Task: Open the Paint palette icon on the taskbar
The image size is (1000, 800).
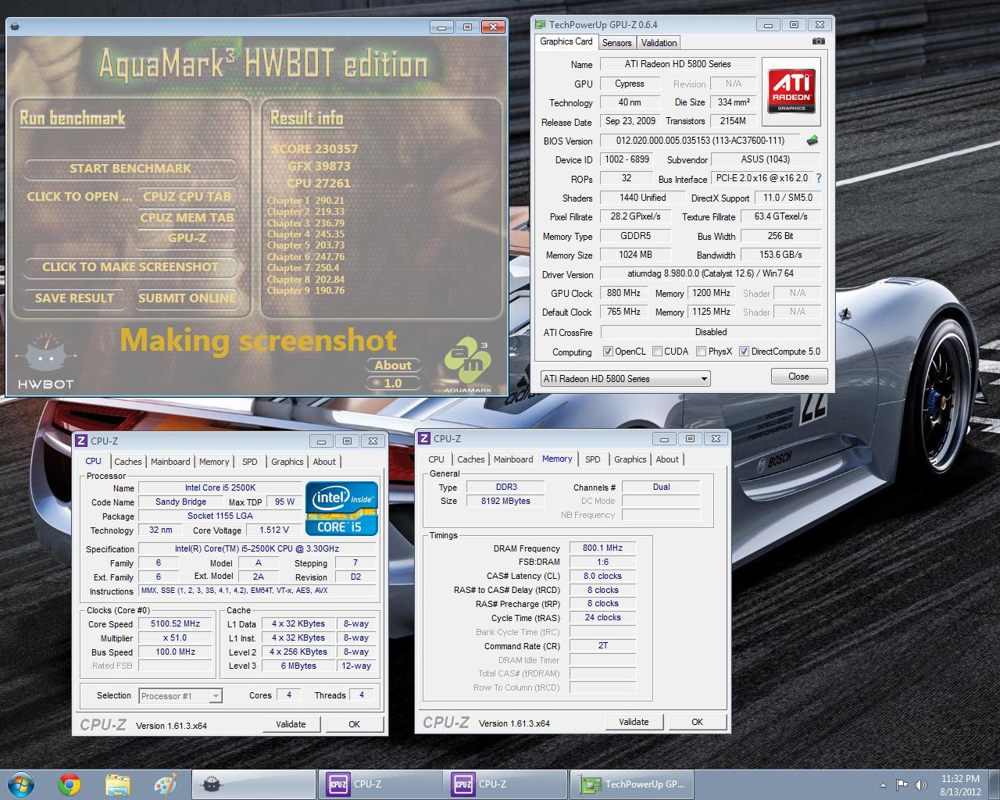Action: (x=165, y=784)
